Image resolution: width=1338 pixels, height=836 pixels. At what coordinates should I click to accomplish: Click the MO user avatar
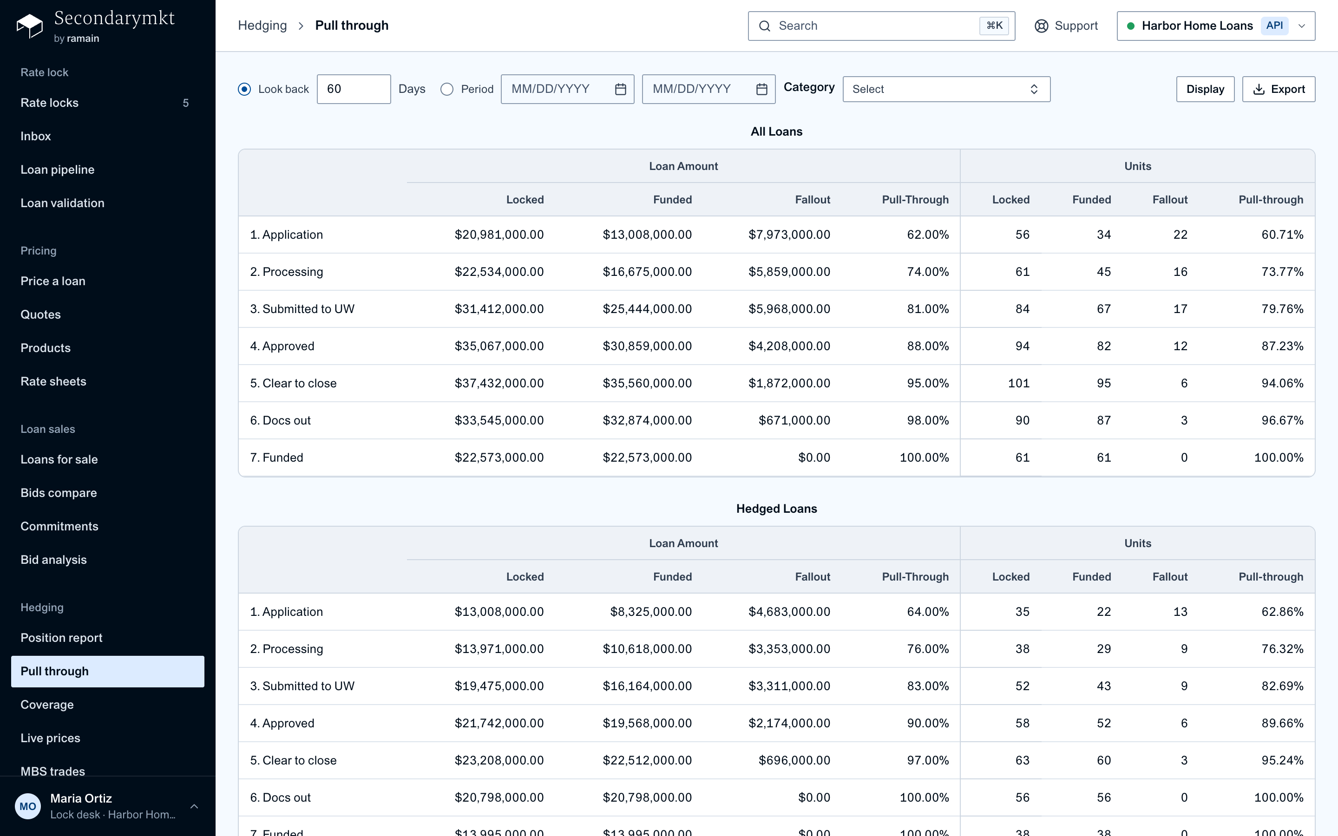[x=28, y=806]
